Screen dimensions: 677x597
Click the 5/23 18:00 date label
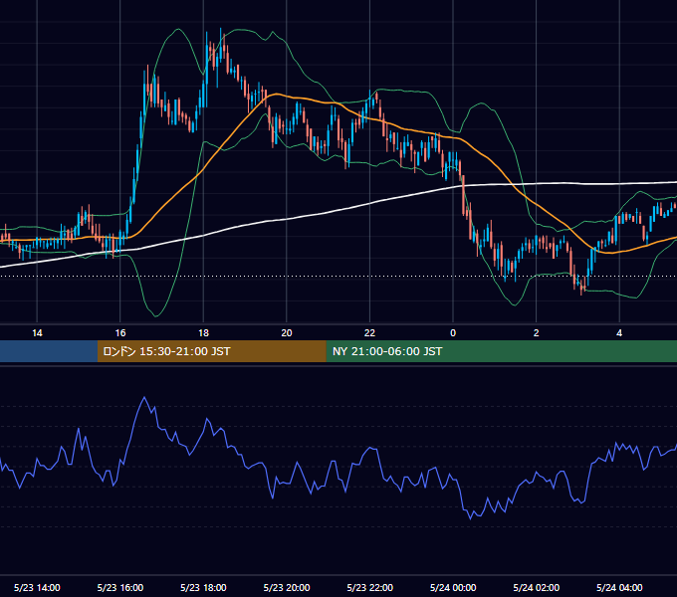coord(203,587)
